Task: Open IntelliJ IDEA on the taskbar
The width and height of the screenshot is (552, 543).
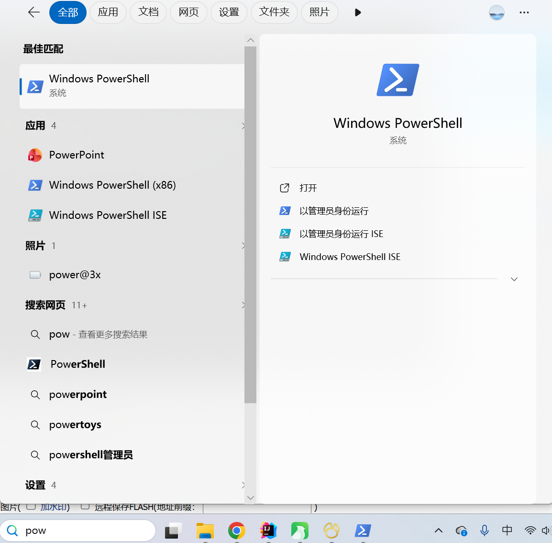Action: point(268,531)
